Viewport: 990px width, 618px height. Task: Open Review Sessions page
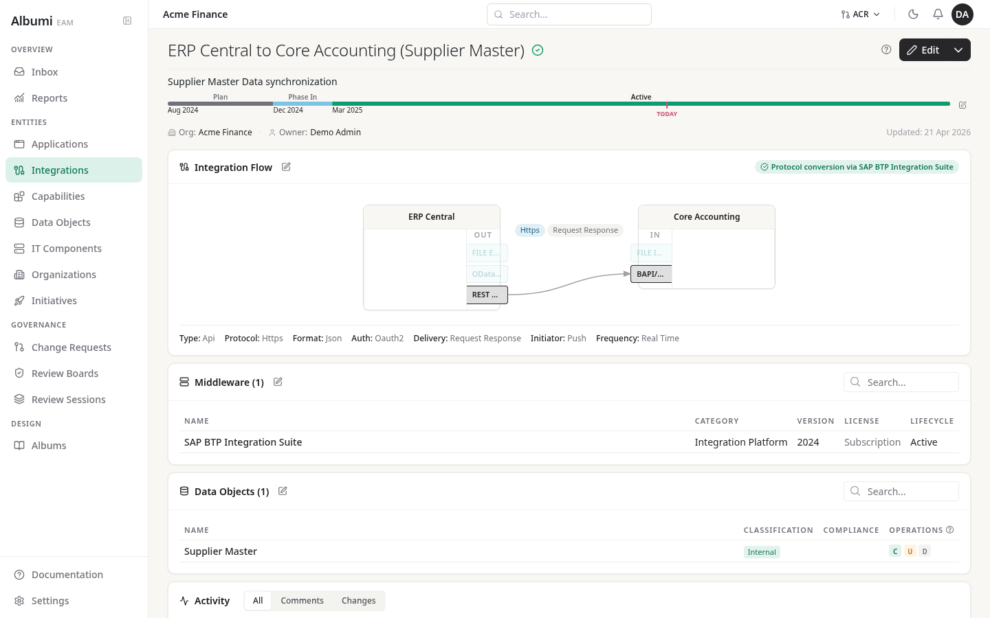click(74, 400)
